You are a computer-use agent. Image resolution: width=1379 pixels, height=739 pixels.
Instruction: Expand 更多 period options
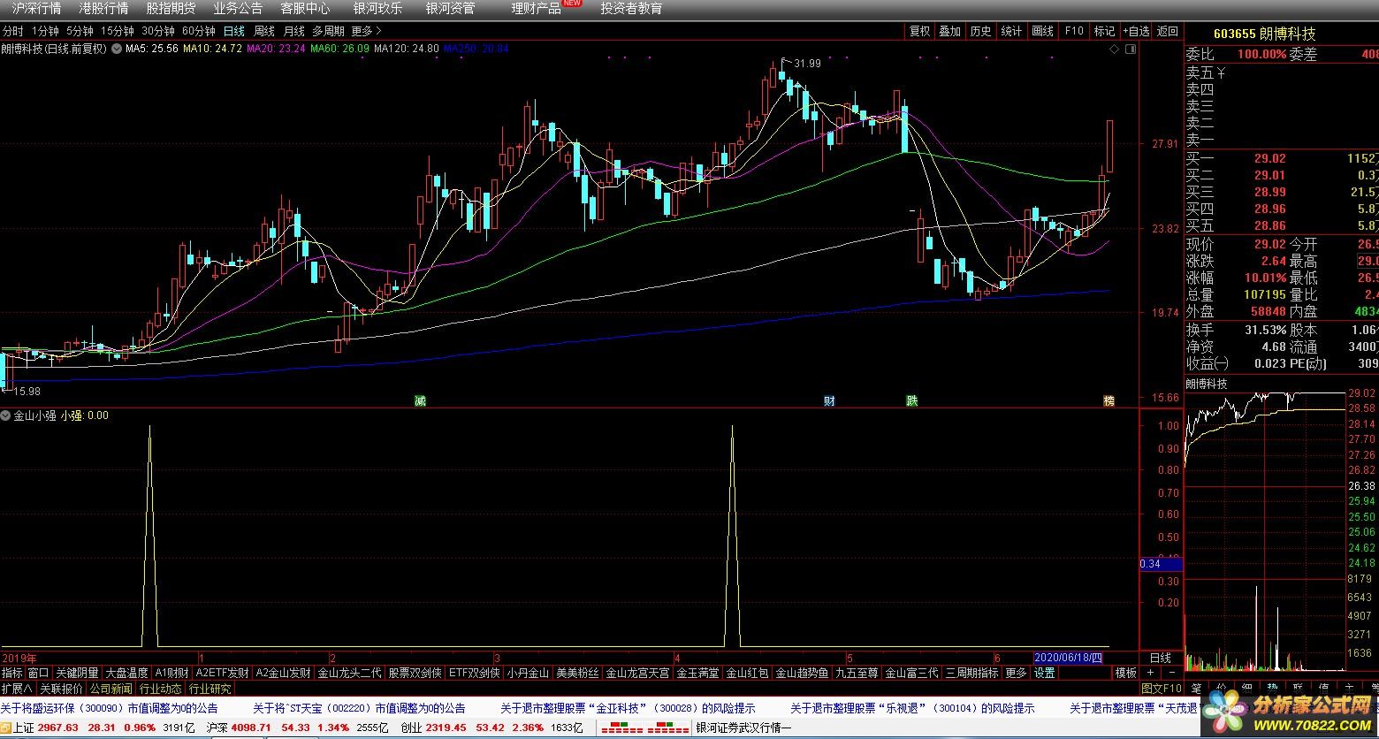tap(366, 31)
